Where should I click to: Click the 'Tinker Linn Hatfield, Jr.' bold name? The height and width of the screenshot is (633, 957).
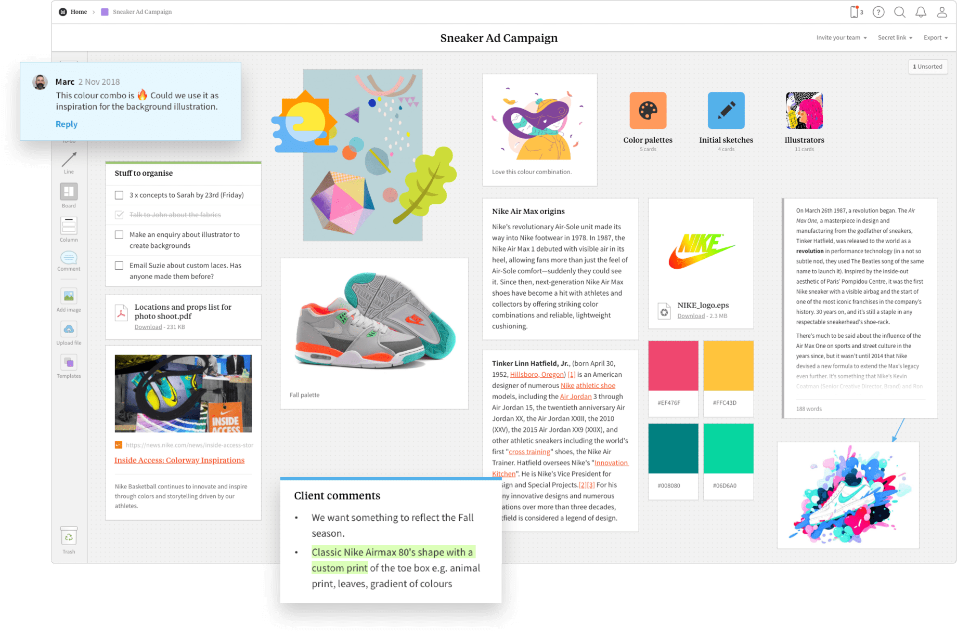pyautogui.click(x=531, y=364)
